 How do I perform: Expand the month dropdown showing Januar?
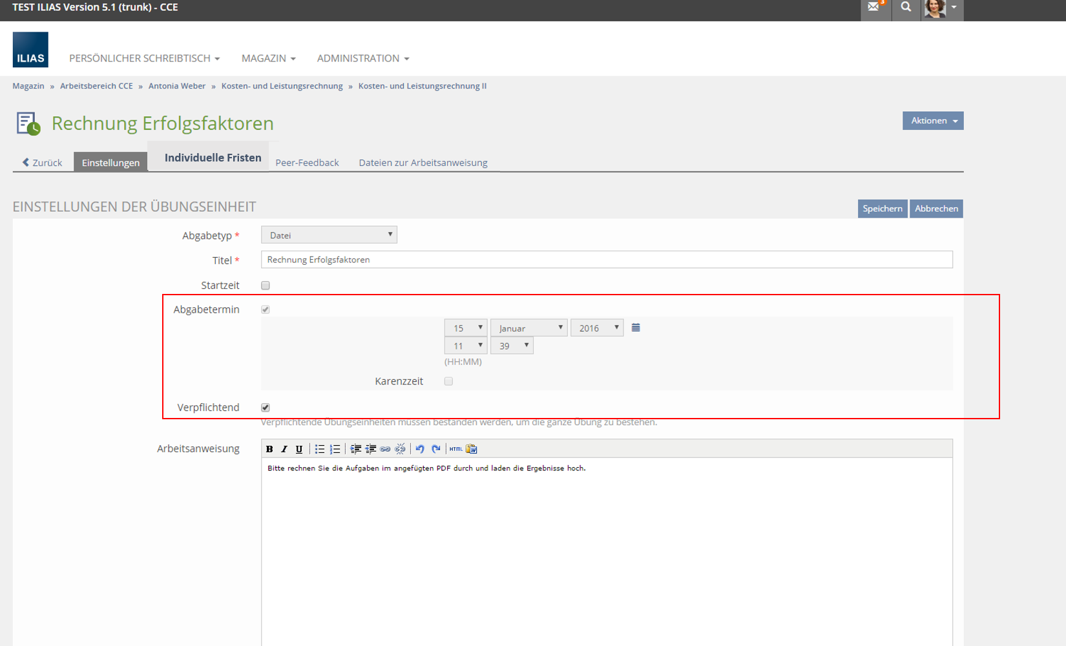[x=528, y=328]
